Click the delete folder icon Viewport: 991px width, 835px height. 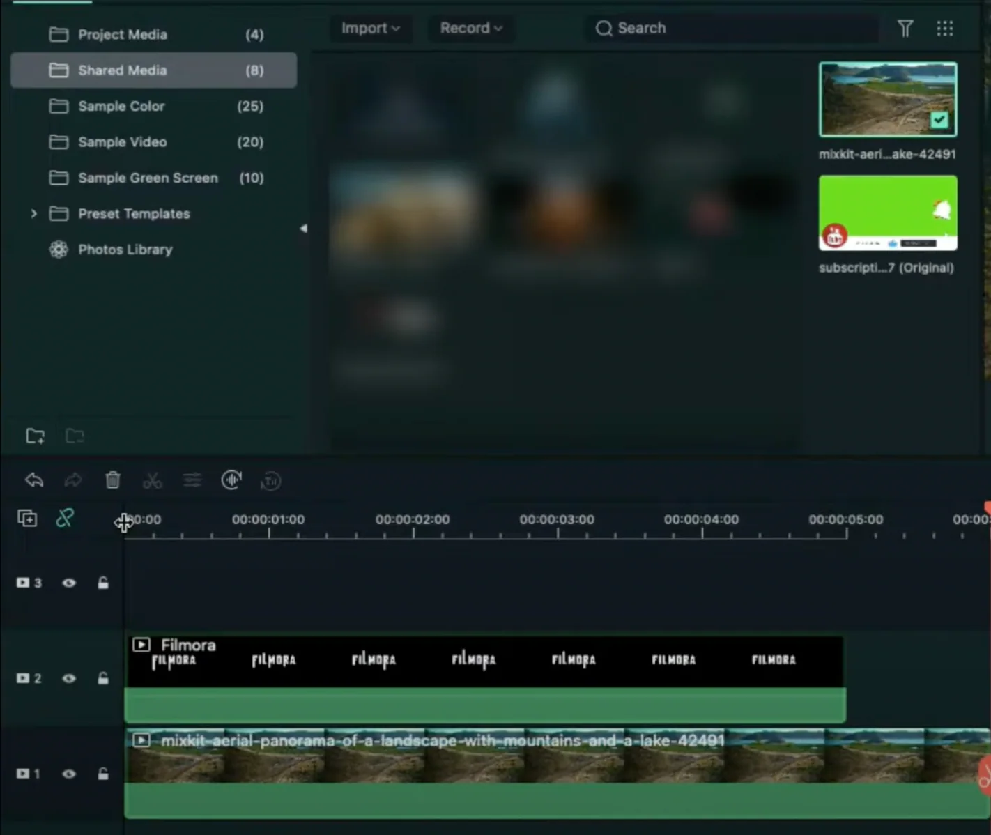point(75,436)
